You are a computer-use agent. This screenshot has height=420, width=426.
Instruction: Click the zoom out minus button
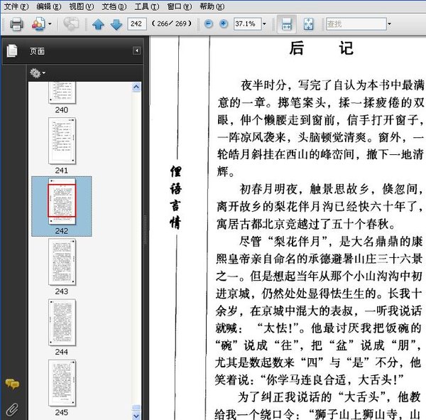[x=209, y=24]
